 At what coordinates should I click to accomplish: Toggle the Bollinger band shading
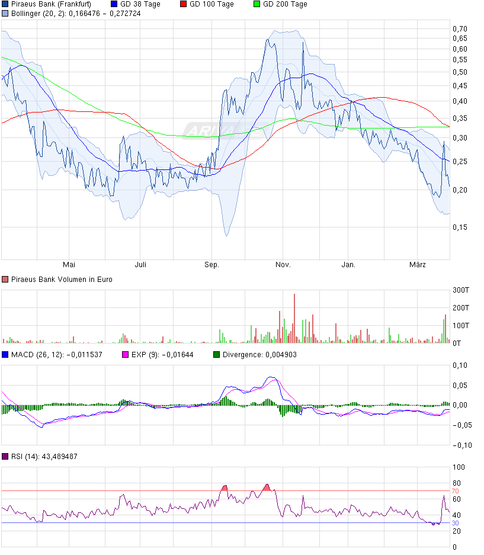point(6,14)
